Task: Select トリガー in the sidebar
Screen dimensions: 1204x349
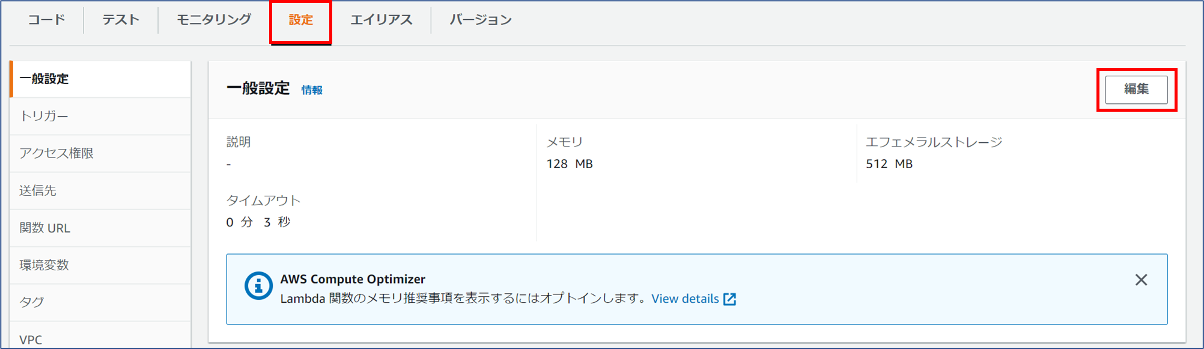Action: [100, 116]
